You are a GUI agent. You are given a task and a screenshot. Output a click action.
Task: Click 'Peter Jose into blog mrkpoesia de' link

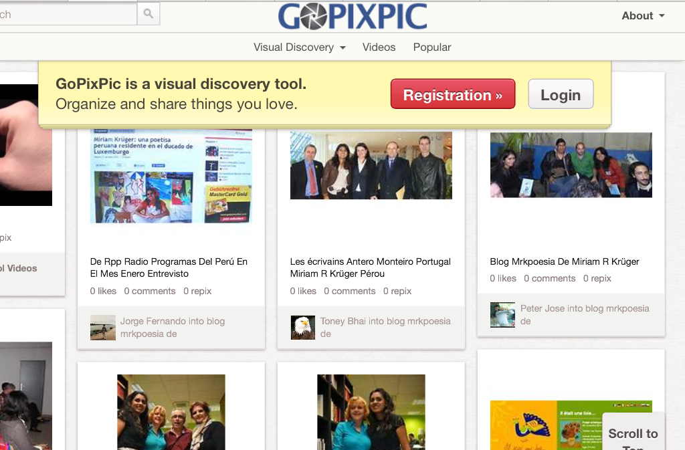click(585, 315)
